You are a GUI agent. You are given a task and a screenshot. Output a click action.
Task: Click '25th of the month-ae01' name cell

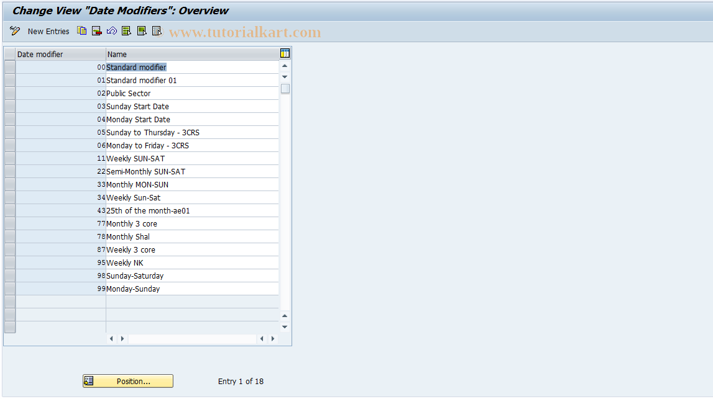point(192,210)
